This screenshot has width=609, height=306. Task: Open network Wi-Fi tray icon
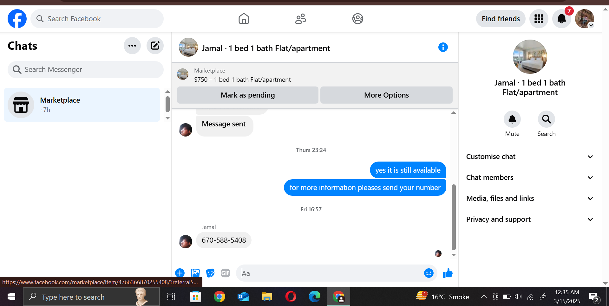coord(530,296)
